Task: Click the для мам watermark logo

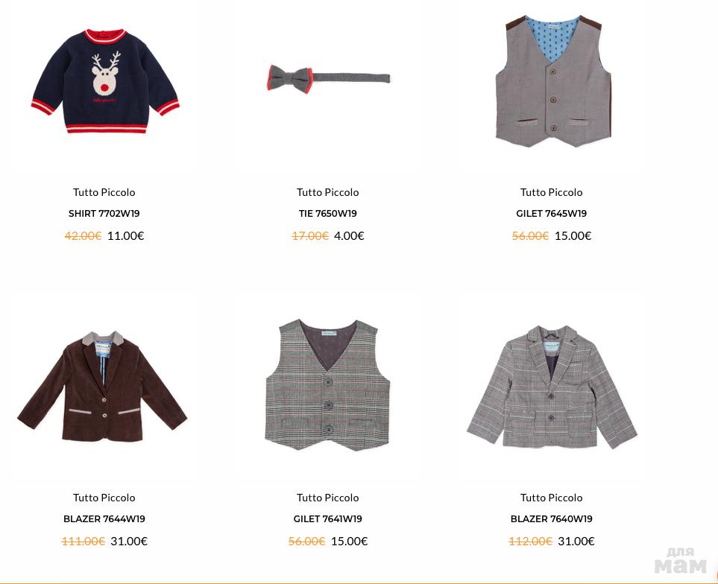Action: 681,561
